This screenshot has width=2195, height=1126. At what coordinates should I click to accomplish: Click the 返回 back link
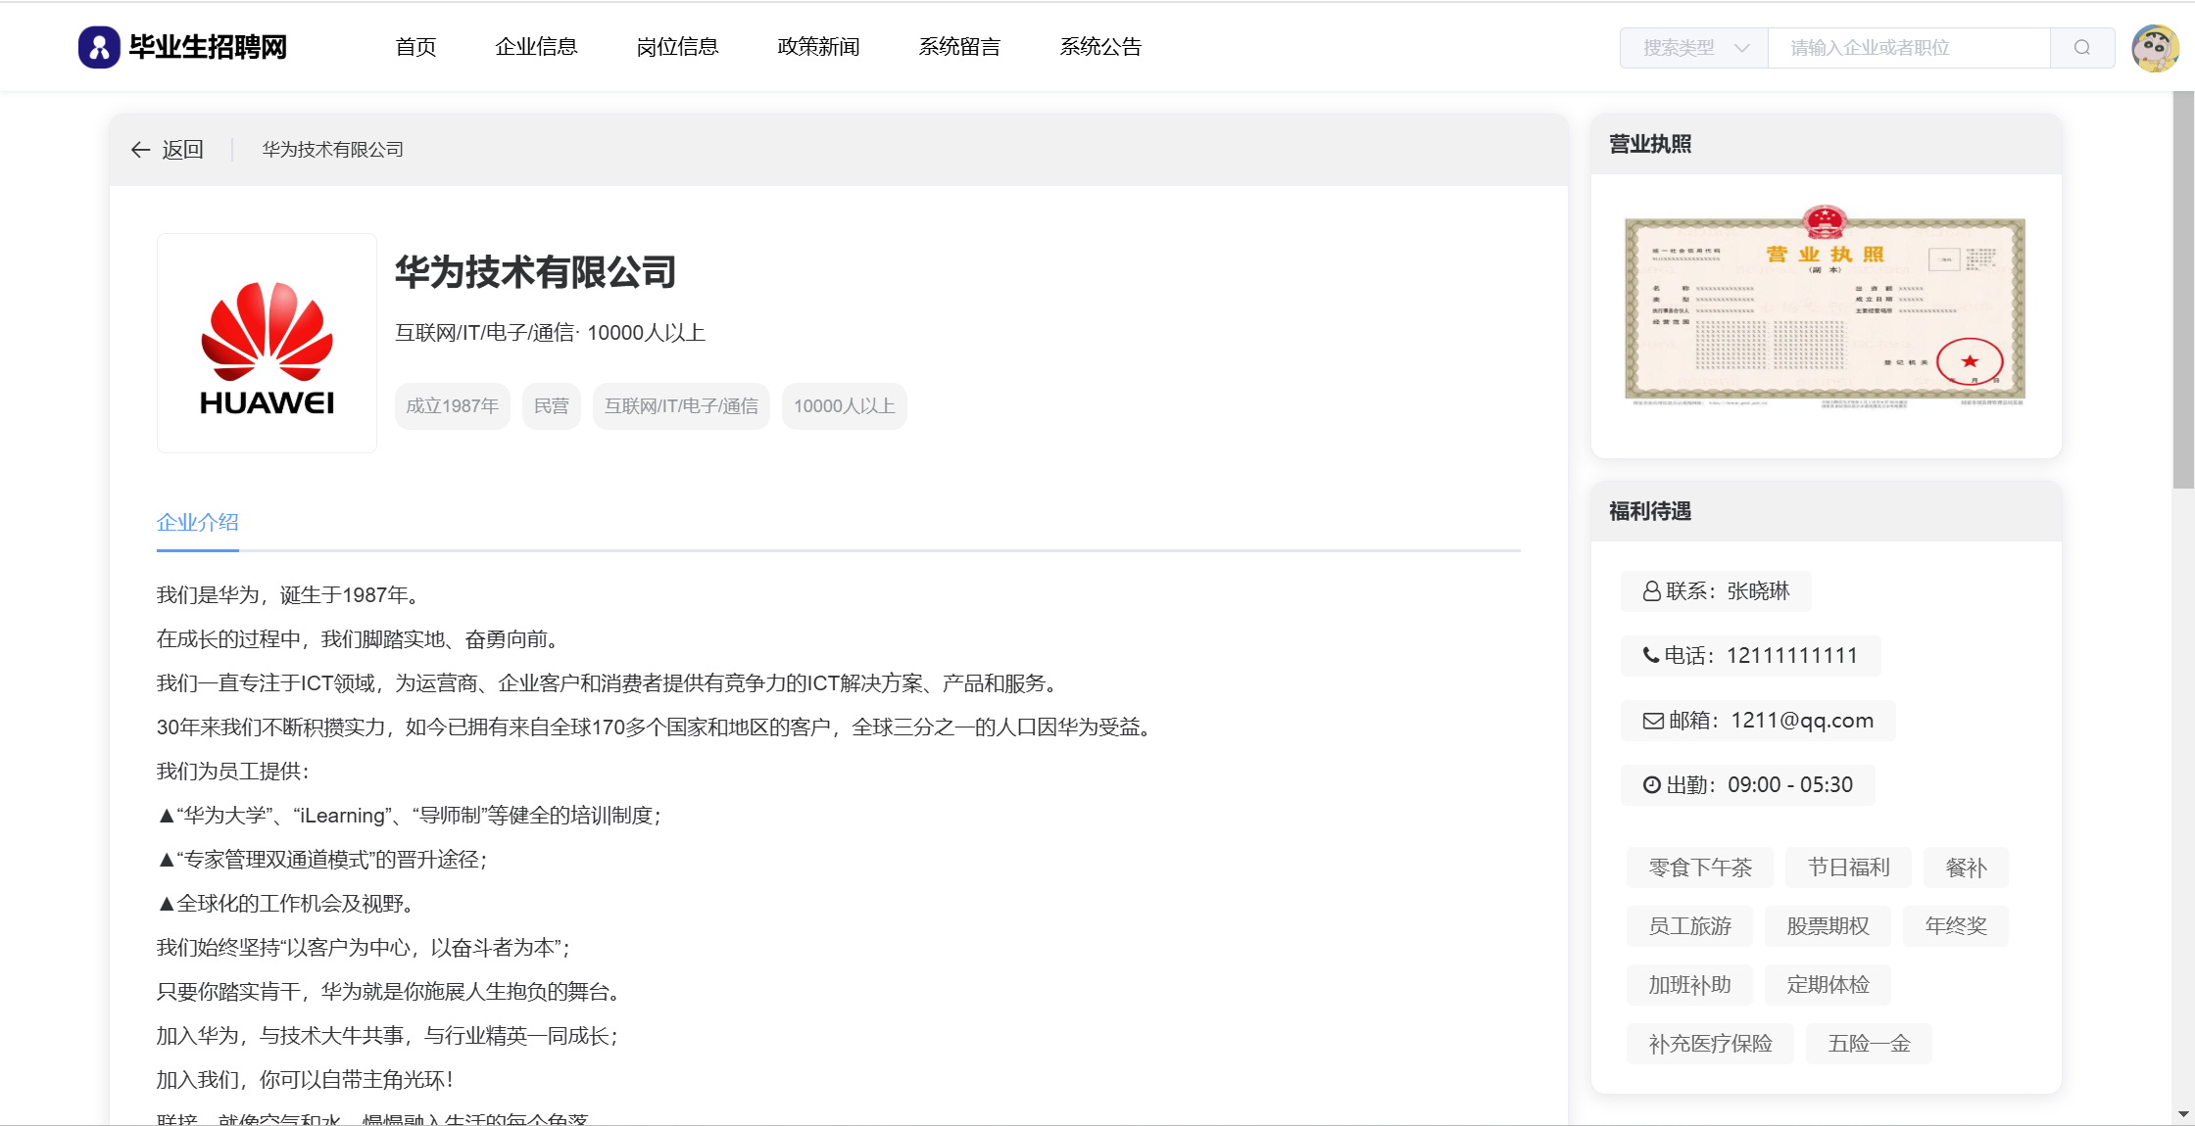click(182, 150)
